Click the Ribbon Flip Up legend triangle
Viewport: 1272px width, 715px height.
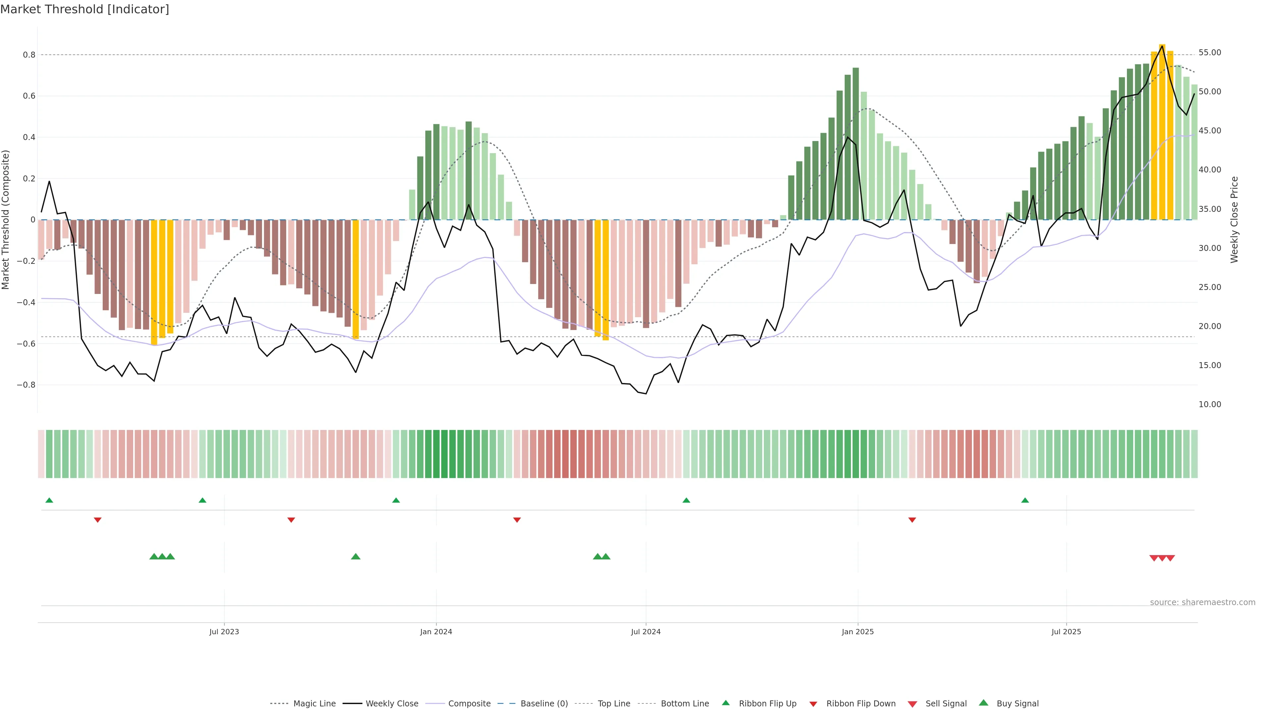[725, 703]
